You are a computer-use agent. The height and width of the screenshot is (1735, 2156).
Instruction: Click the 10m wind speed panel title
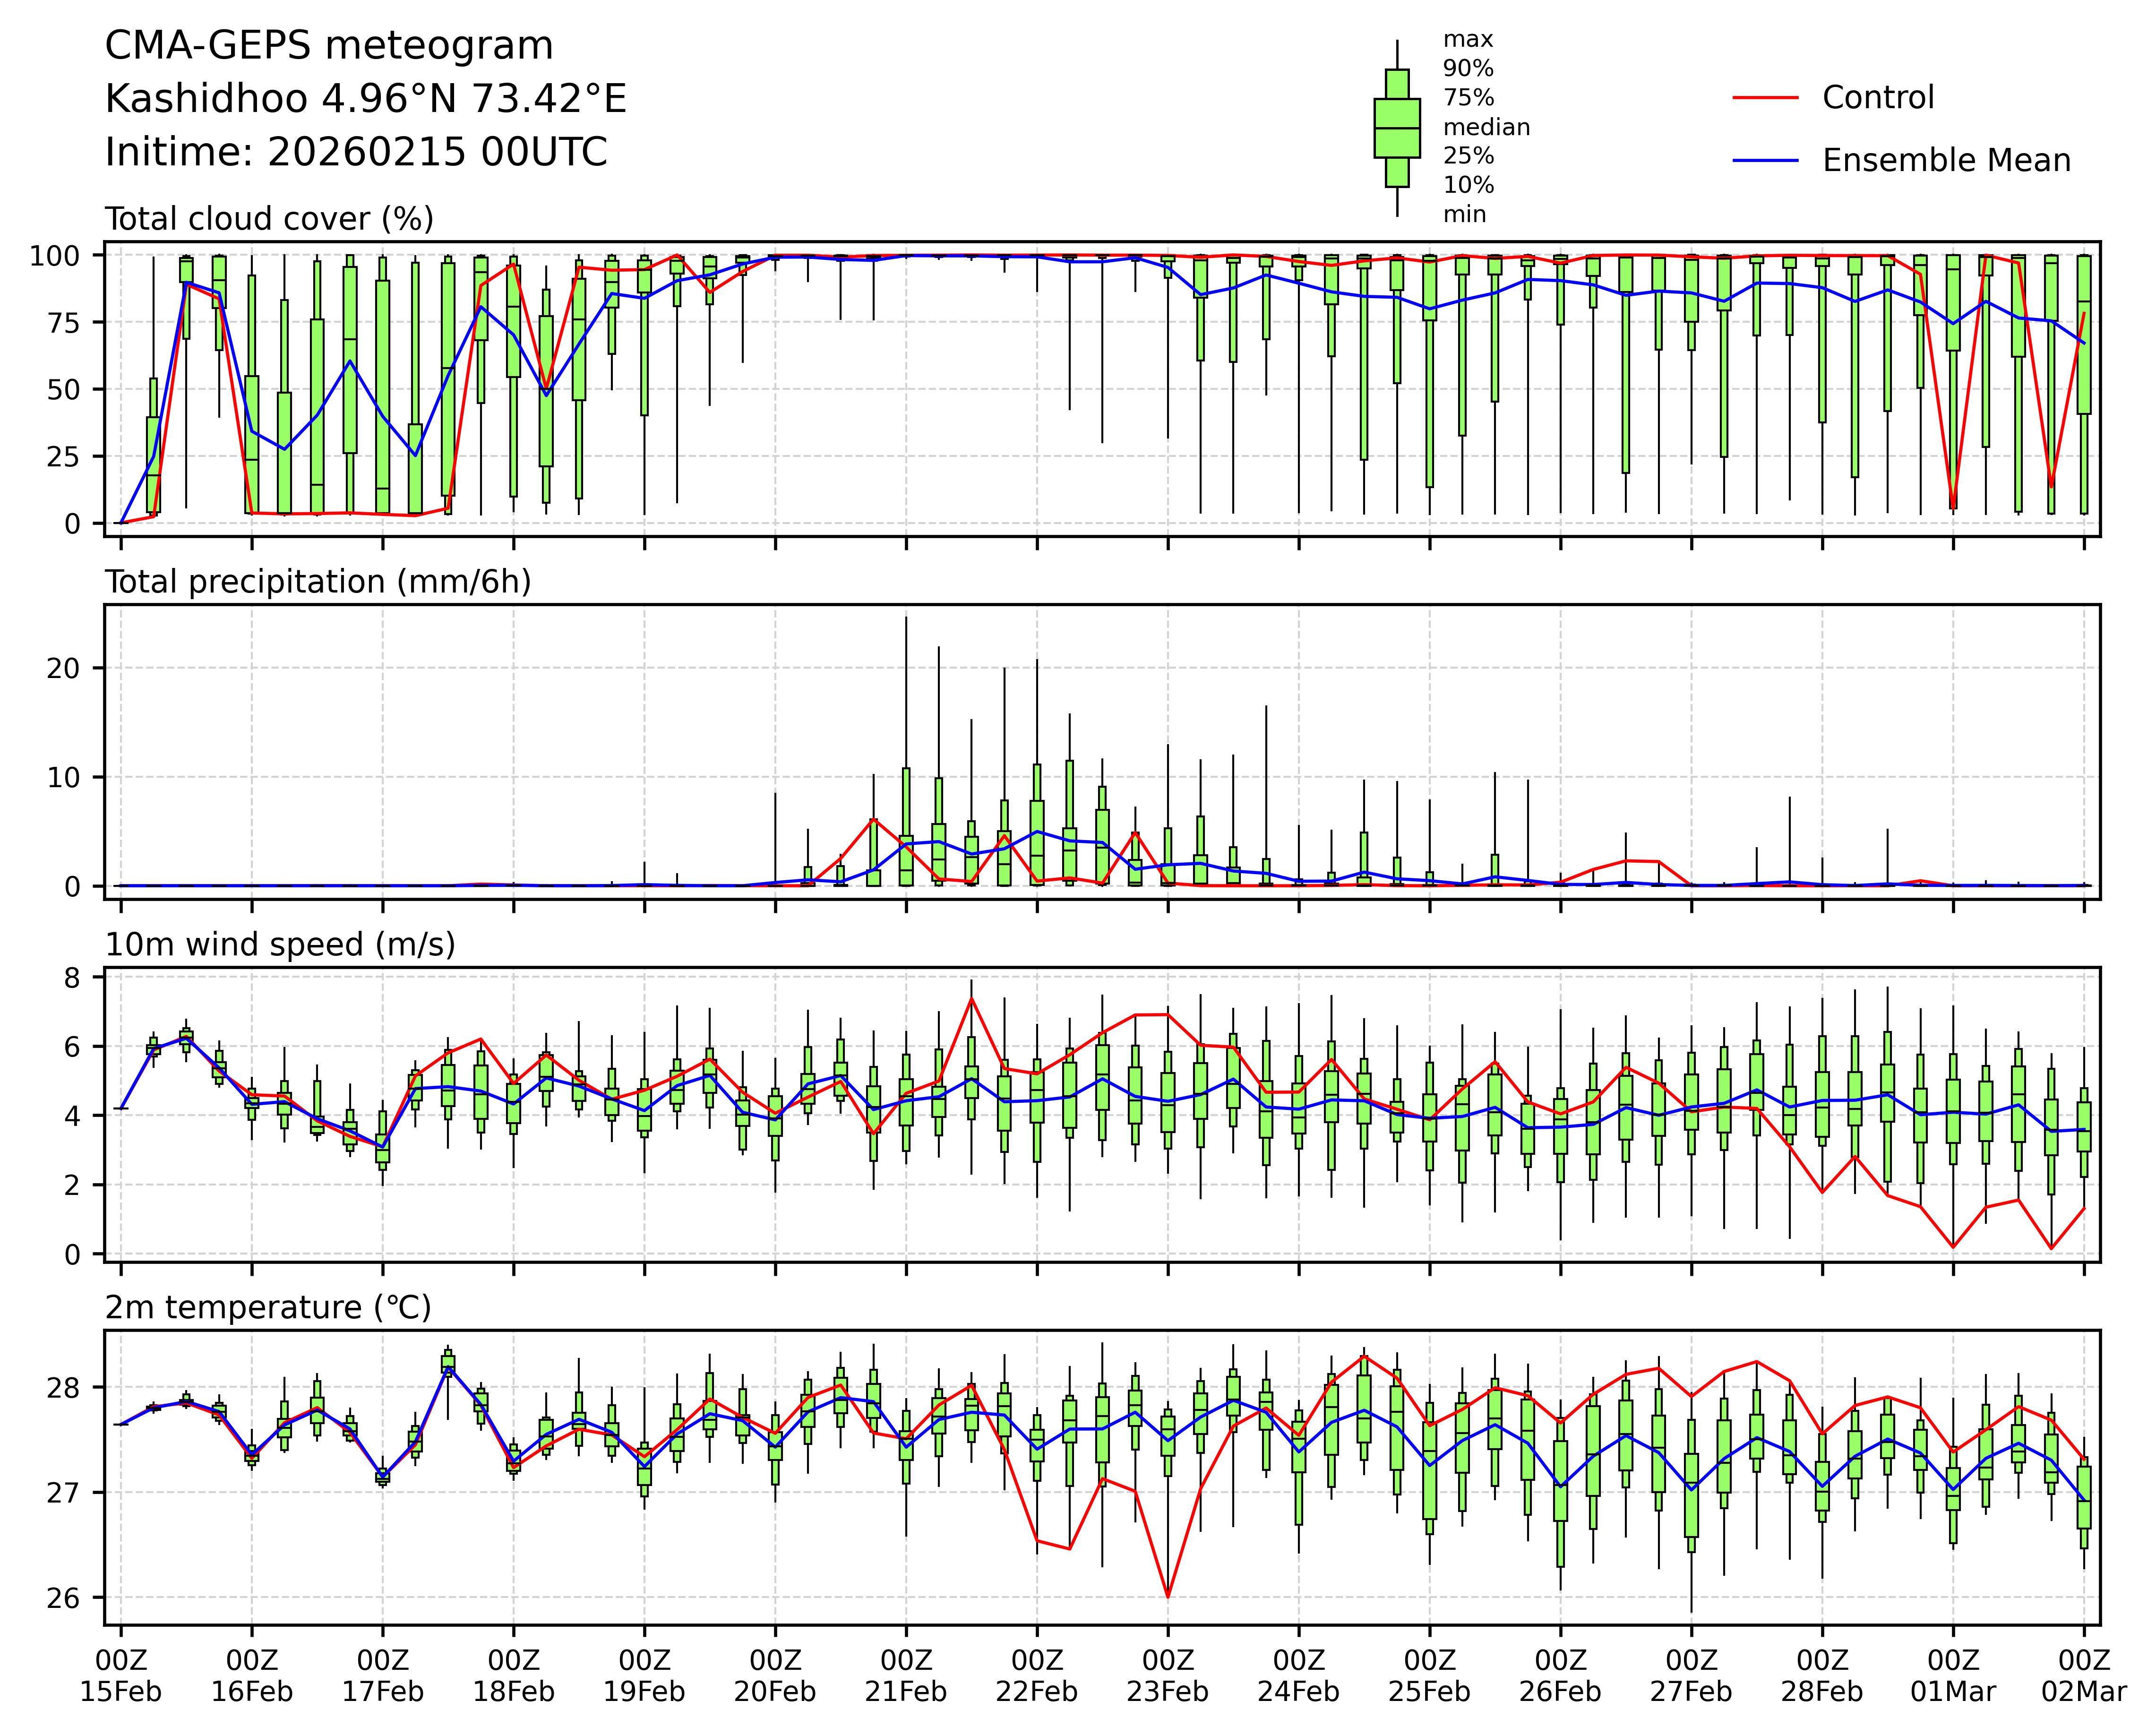[280, 945]
